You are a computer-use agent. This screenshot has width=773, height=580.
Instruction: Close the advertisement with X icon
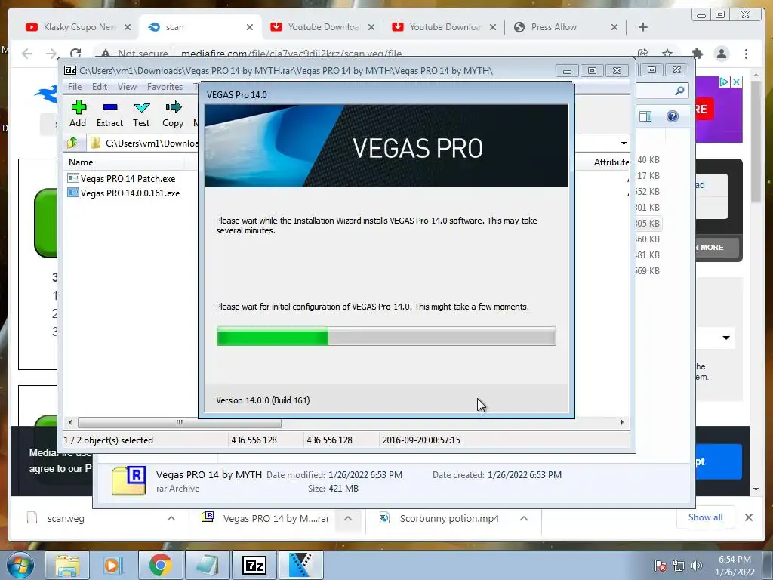737,82
